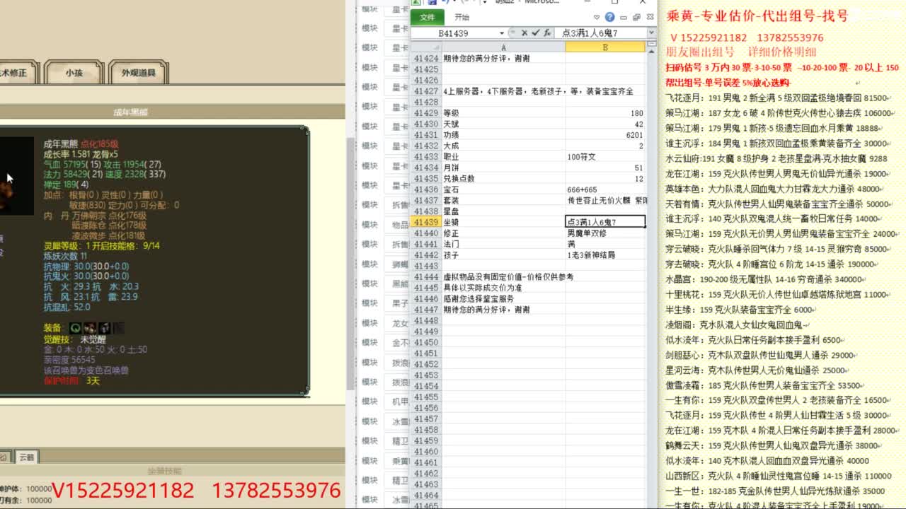The width and height of the screenshot is (906, 509).
Task: Click red line 帮出组号-单号误差 5%放心选购
Action: (x=728, y=83)
